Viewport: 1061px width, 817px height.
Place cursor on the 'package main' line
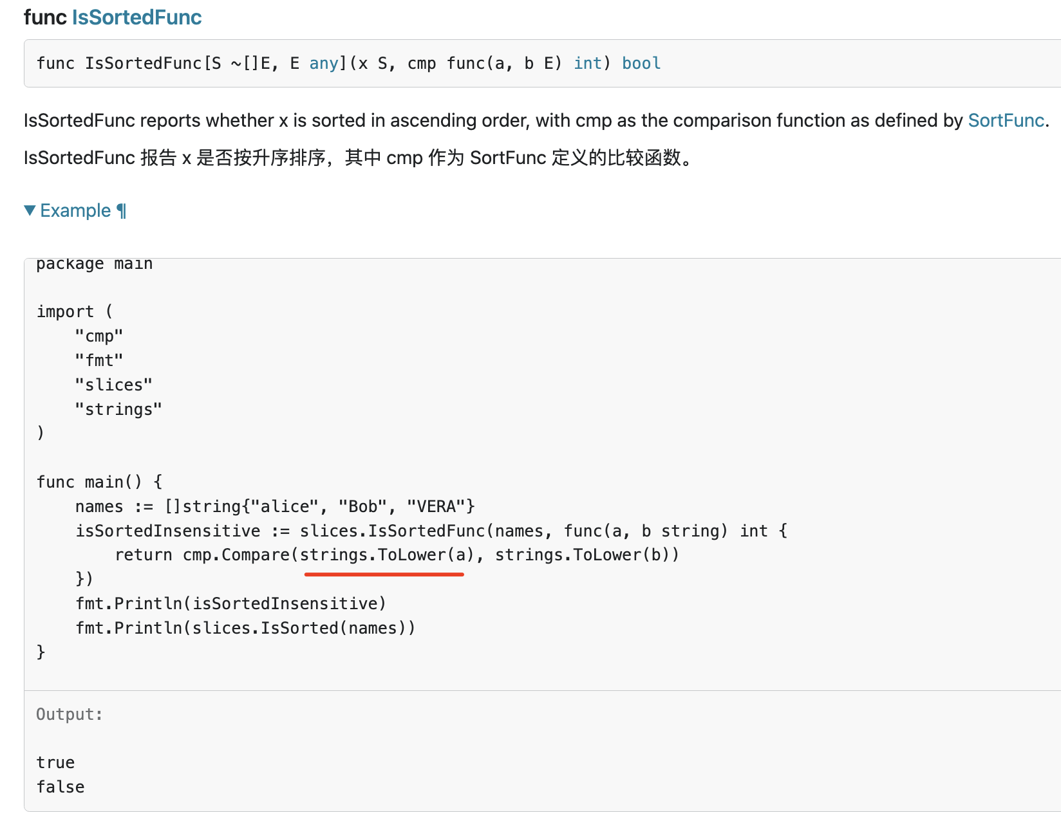point(94,264)
